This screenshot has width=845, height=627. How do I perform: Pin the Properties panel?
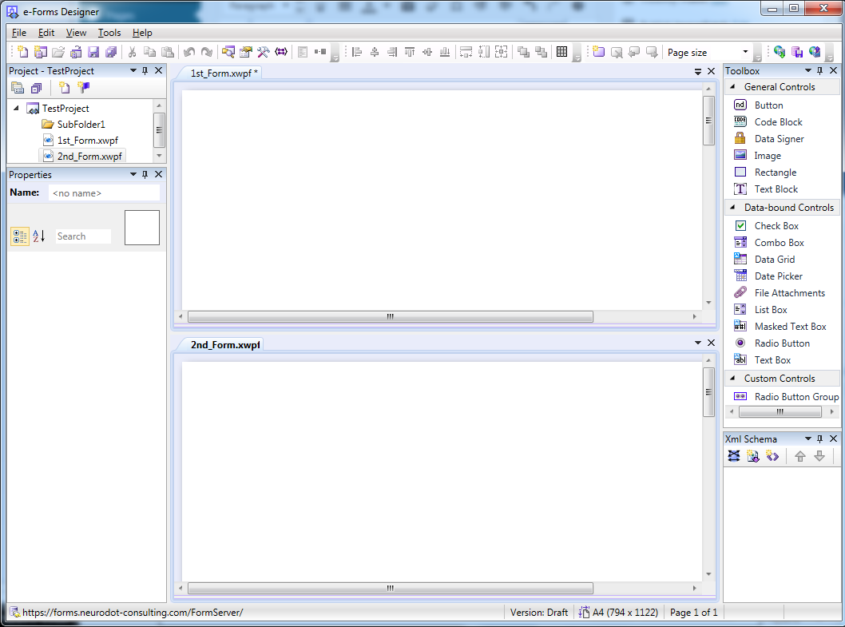(x=145, y=175)
